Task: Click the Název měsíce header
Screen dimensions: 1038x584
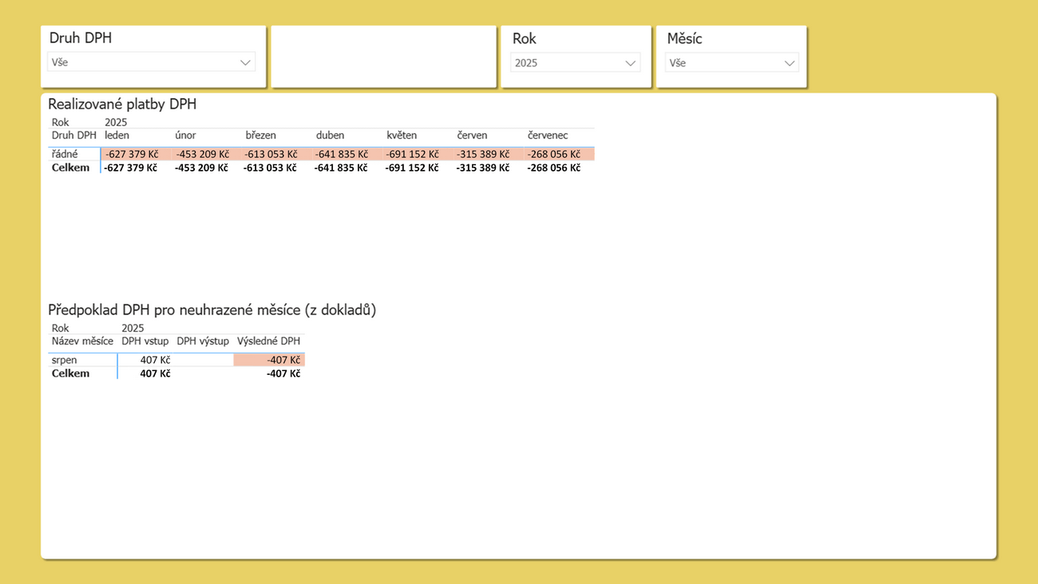Action: pyautogui.click(x=82, y=341)
